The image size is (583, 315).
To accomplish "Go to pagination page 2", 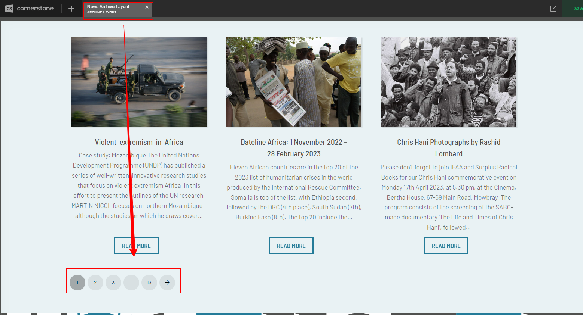I will pyautogui.click(x=95, y=283).
